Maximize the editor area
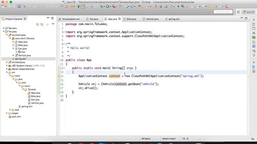 coord(246,18)
